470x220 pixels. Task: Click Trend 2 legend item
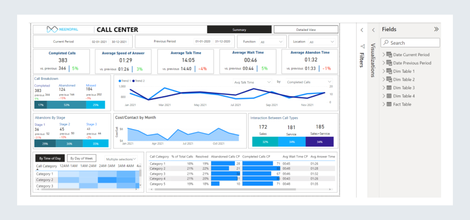pos(139,81)
